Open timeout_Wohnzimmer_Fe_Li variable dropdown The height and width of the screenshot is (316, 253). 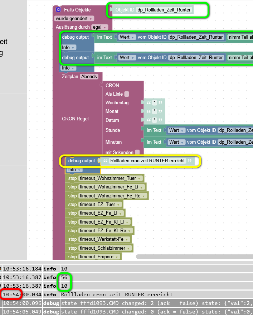112,187
